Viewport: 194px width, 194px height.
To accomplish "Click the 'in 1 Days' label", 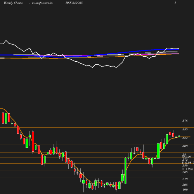I will pyautogui.click(x=187, y=169).
